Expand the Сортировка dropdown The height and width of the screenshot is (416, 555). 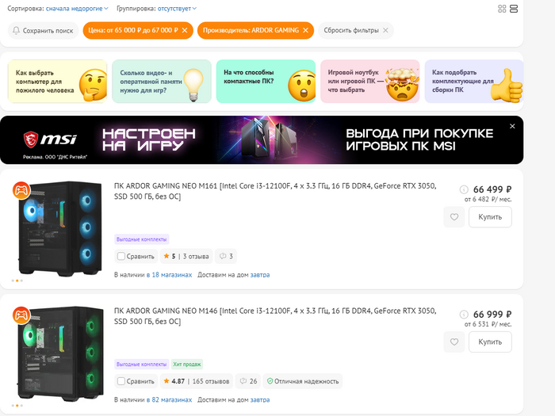pyautogui.click(x=77, y=9)
